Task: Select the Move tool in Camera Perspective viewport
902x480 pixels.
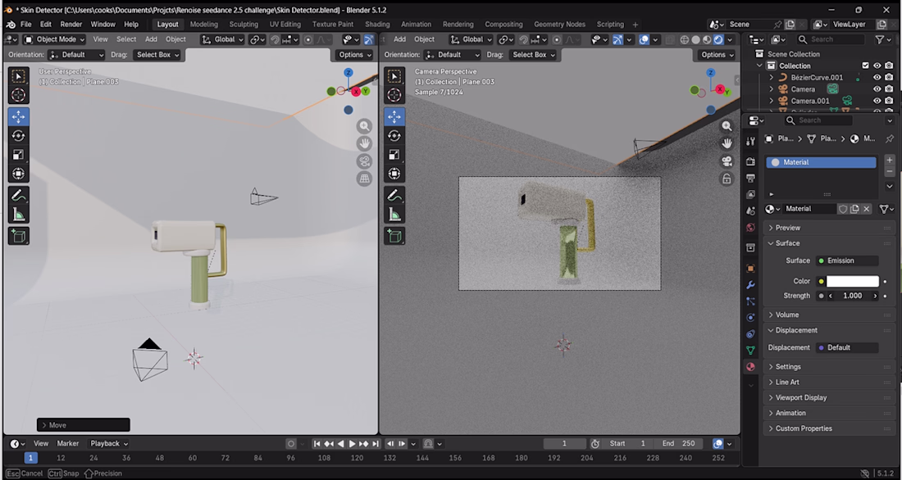Action: pos(394,116)
